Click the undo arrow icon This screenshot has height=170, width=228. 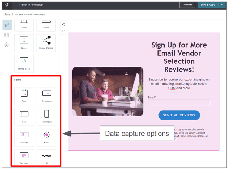63,25
